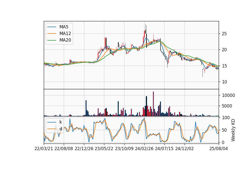
Task: Click the orange MA12 legend line sample
Action: pos(52,33)
